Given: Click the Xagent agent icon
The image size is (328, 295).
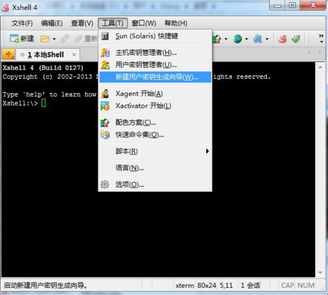Looking at the screenshot, I should [105, 94].
